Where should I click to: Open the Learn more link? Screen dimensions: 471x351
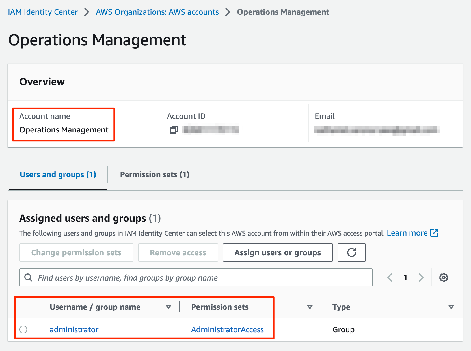[407, 233]
